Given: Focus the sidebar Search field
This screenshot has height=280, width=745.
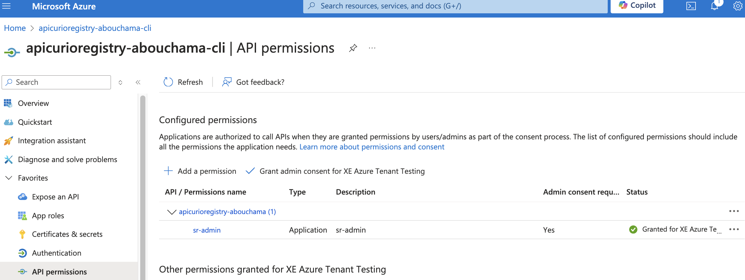Looking at the screenshot, I should [56, 82].
